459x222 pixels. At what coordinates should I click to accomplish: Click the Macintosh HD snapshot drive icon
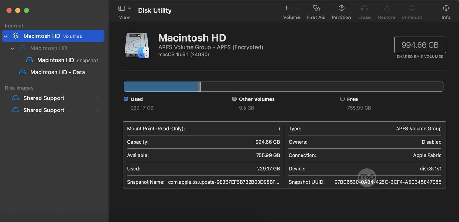click(x=29, y=60)
